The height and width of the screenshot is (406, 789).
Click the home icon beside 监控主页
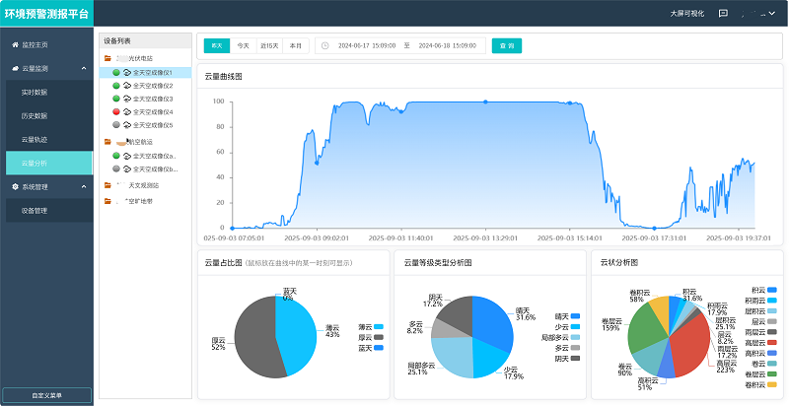click(x=14, y=45)
